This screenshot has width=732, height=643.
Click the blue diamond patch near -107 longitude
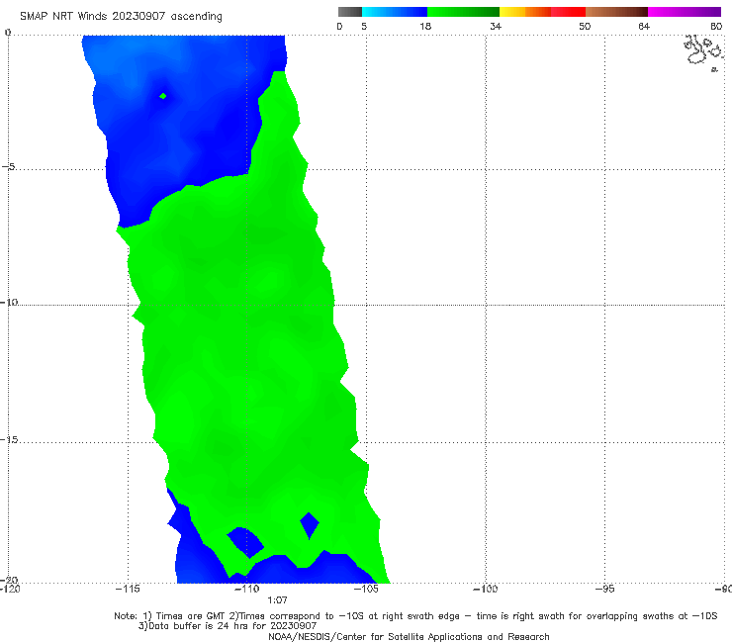click(310, 525)
